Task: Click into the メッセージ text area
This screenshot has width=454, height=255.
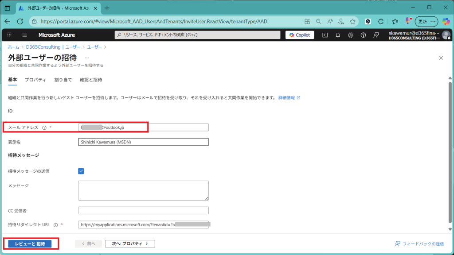Action: 143,190
